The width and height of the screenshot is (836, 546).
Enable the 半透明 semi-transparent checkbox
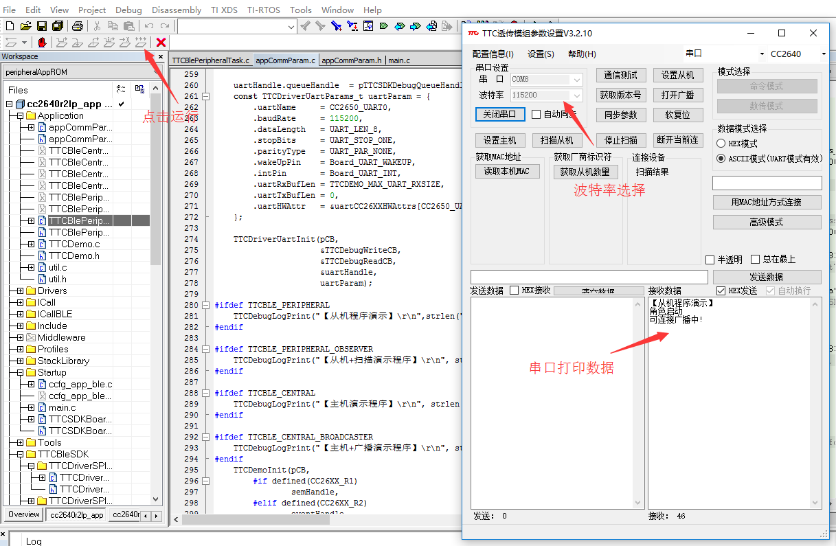pos(710,260)
